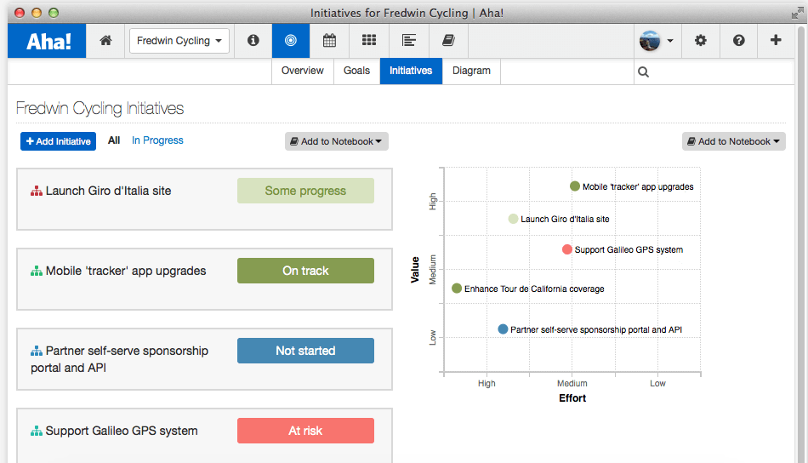This screenshot has height=463, width=808.
Task: Click the On track status badge
Action: click(305, 271)
